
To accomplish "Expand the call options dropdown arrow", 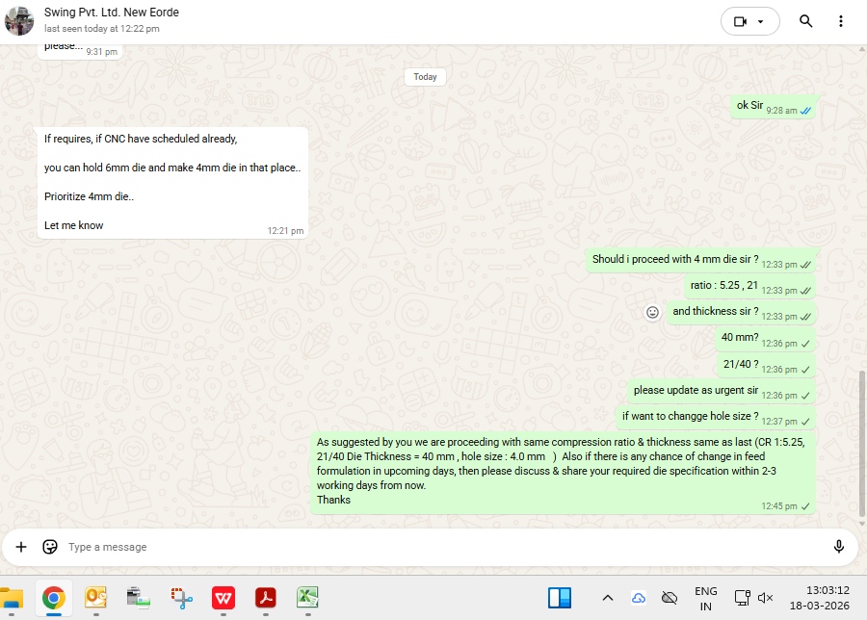I will point(761,21).
